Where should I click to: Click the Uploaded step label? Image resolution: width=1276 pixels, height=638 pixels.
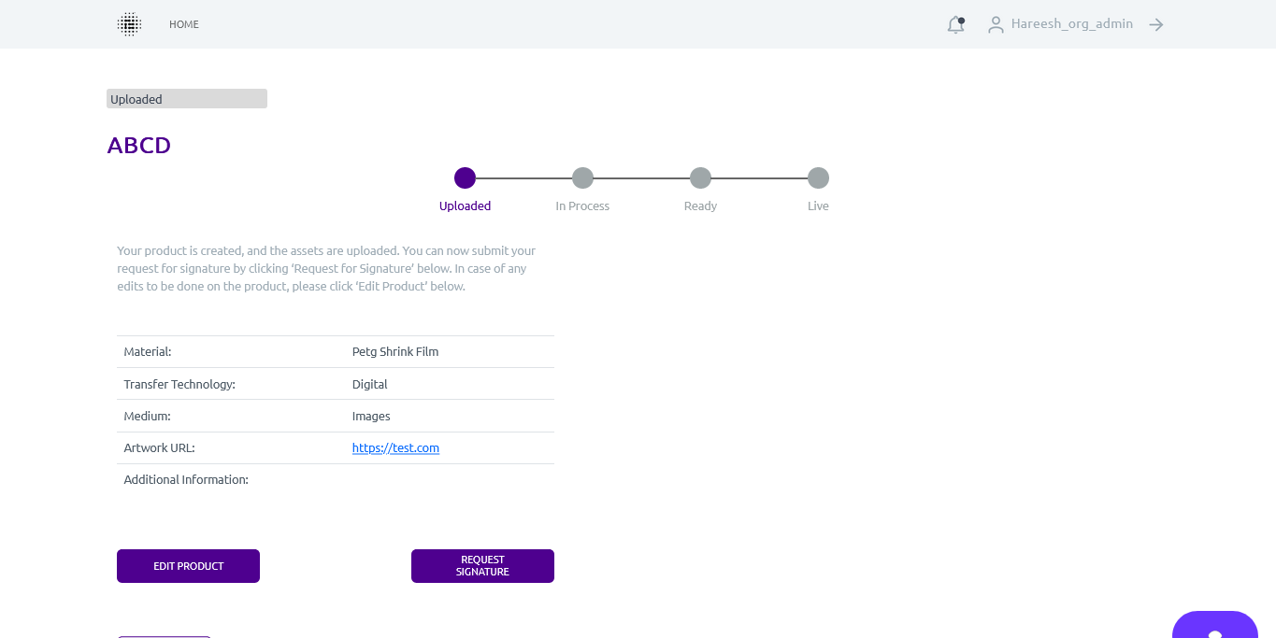465,206
